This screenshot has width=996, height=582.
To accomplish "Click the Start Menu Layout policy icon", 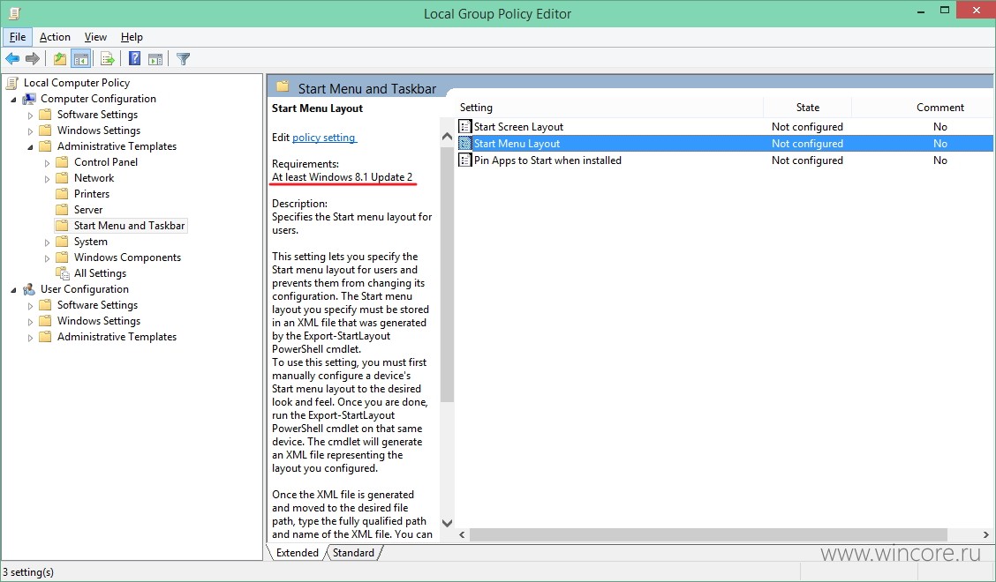I will (x=465, y=144).
